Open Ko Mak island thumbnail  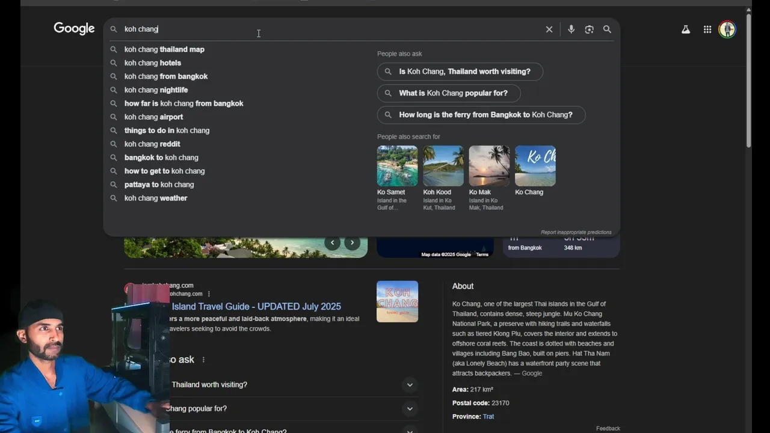pos(489,166)
